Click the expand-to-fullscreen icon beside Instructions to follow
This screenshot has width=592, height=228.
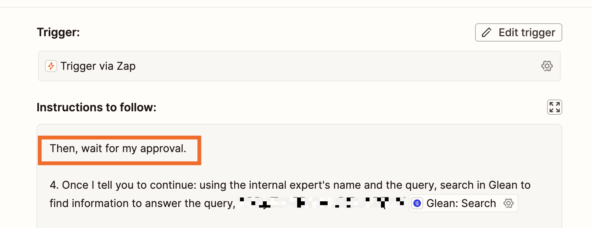pyautogui.click(x=554, y=107)
